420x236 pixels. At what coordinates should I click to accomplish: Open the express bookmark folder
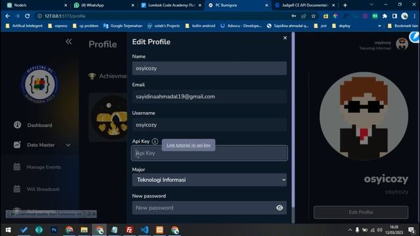tap(58, 26)
